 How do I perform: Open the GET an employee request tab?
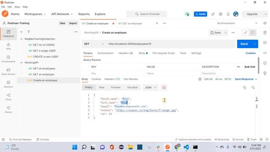point(132,24)
